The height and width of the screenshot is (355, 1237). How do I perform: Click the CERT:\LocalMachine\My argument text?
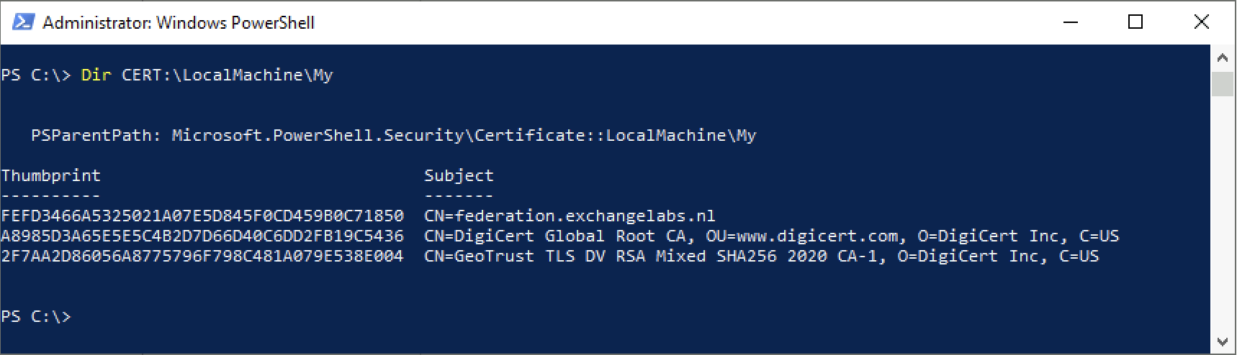tap(227, 75)
